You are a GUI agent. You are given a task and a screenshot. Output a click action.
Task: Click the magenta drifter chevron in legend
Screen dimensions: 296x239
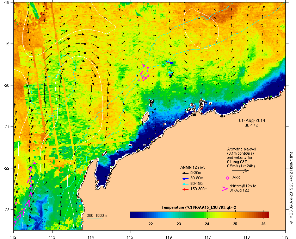tap(225, 189)
